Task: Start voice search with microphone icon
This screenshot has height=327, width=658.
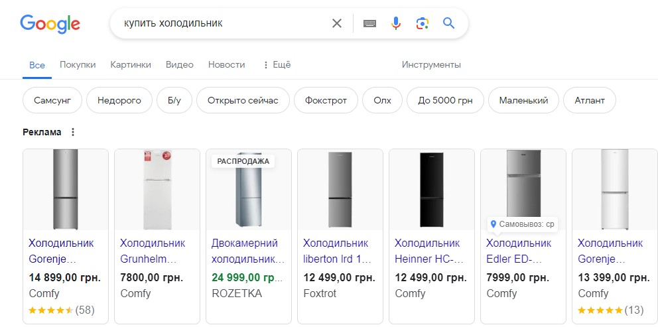Action: tap(396, 23)
